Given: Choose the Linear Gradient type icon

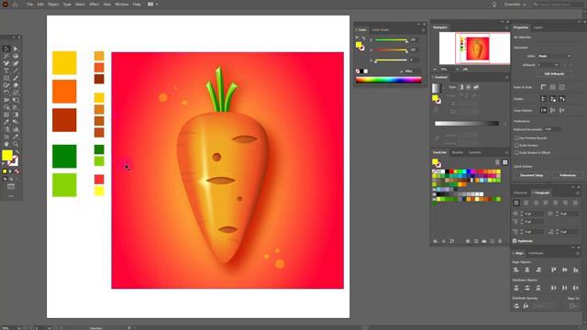Looking at the screenshot, I should [x=460, y=87].
